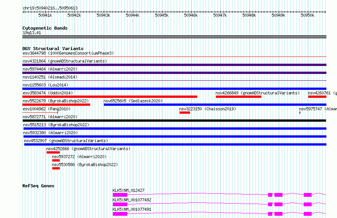Open nsv4532907 gnomADStructuralVariants label
337x218 pixels.
click(66, 141)
